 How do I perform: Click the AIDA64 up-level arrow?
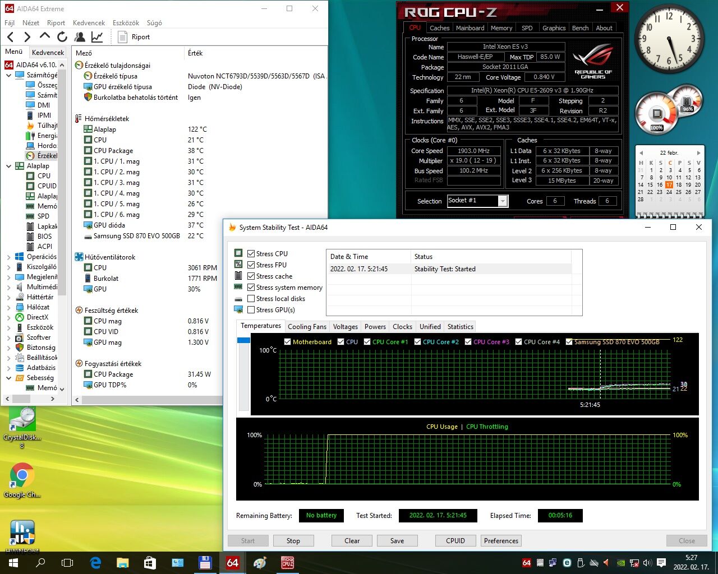[45, 36]
